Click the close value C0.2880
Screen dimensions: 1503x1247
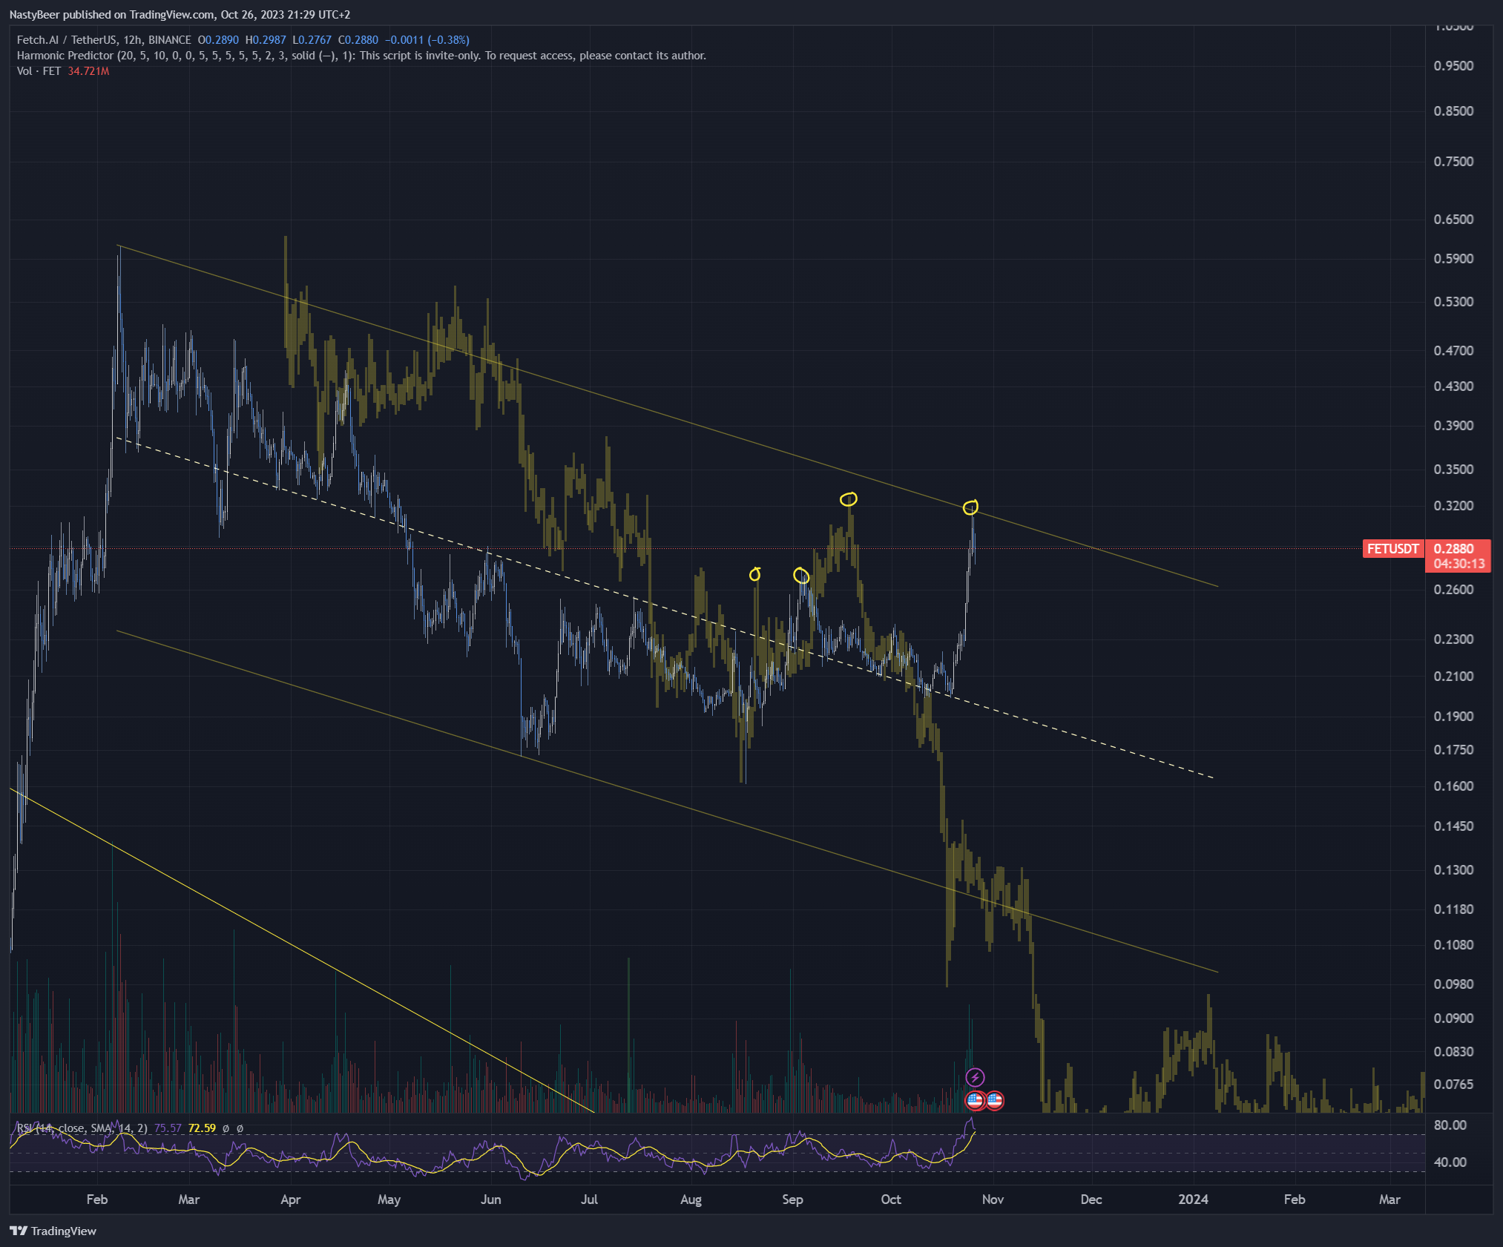tap(358, 40)
